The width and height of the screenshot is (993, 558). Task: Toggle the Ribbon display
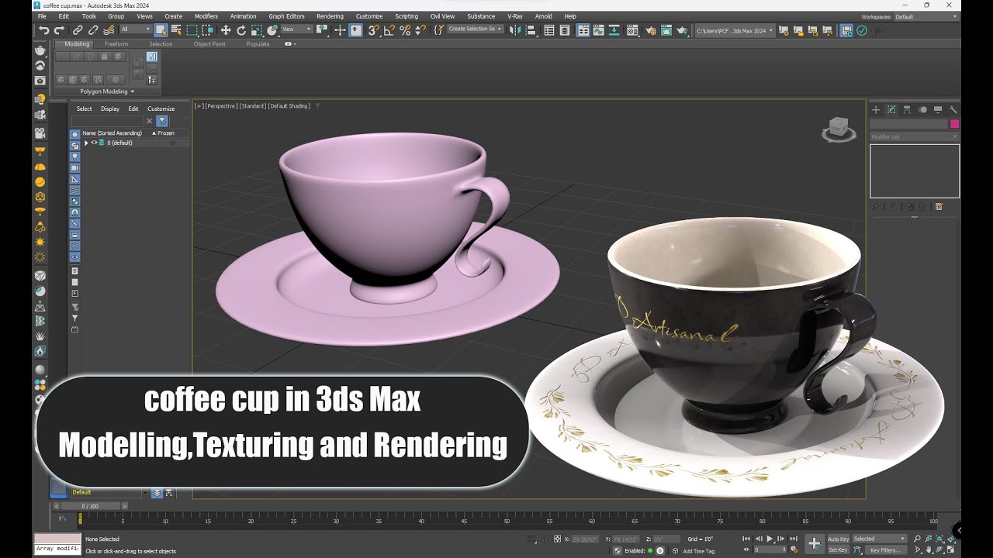tap(583, 30)
